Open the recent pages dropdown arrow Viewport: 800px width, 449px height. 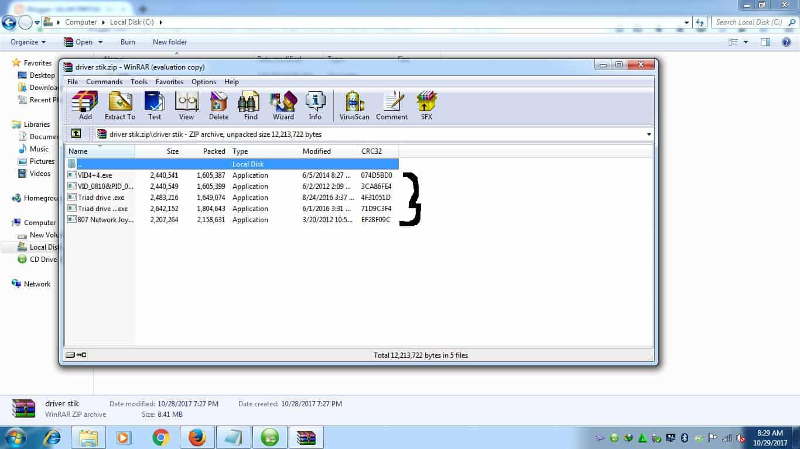[x=37, y=22]
